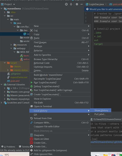Click the Debug 'LoginDao.main()' bug icon
The image size is (122, 156).
[x=31, y=86]
